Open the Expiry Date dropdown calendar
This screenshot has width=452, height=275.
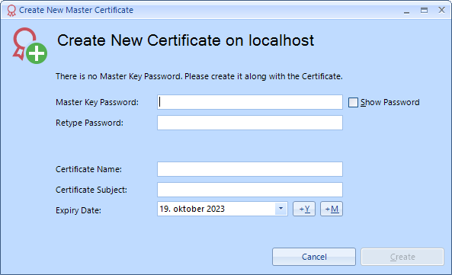(280, 209)
